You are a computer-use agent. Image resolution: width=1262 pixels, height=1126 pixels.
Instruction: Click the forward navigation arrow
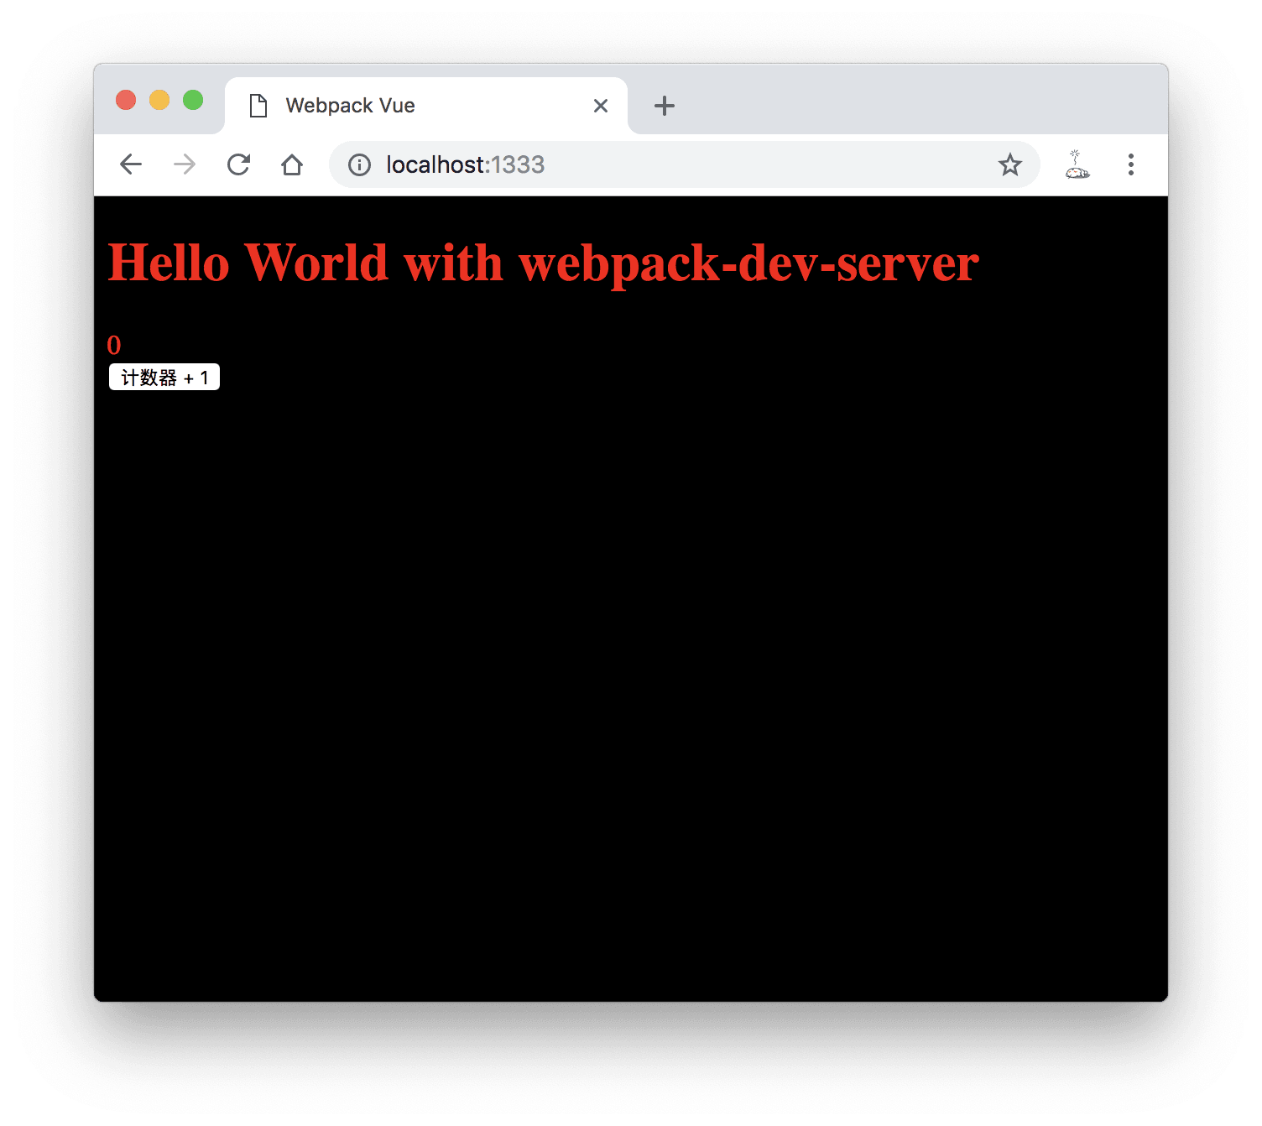point(185,164)
